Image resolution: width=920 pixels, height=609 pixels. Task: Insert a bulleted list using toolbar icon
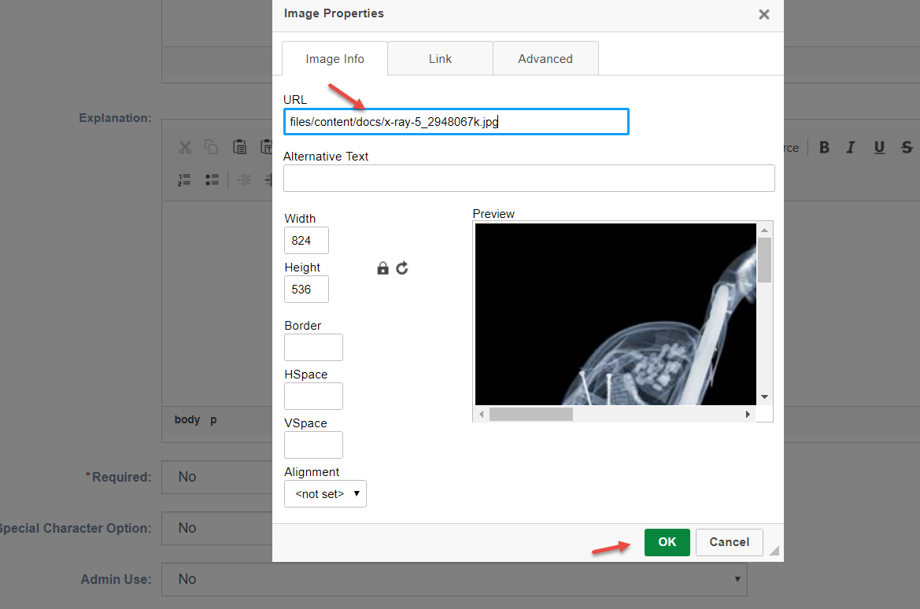click(x=212, y=179)
